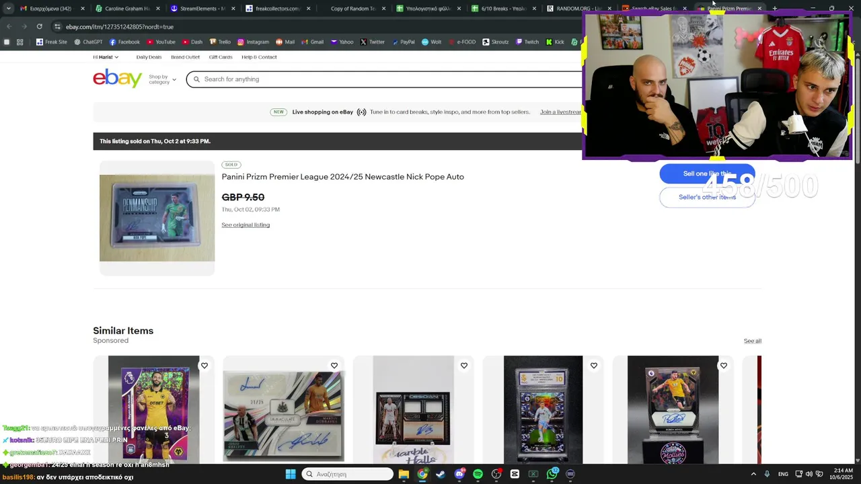Open the ChatGPT bookmark
The height and width of the screenshot is (484, 861).
tap(87, 42)
